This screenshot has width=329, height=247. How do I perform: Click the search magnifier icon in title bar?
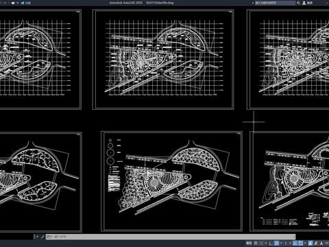(x=298, y=3)
